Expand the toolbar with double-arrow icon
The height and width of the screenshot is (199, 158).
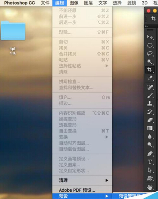coord(147,26)
